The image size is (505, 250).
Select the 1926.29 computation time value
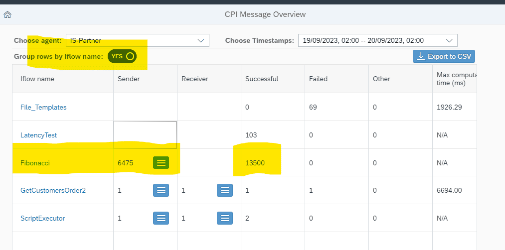tap(449, 107)
